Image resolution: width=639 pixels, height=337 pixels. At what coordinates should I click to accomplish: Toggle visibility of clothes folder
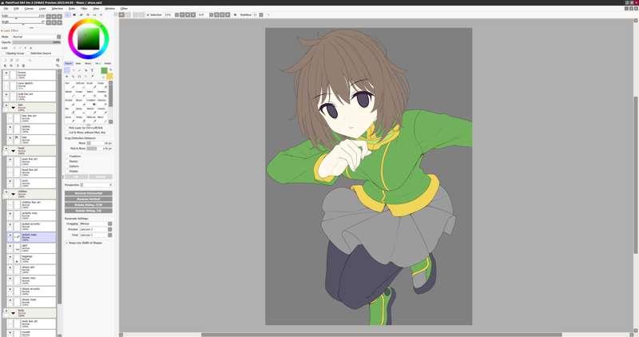point(6,192)
